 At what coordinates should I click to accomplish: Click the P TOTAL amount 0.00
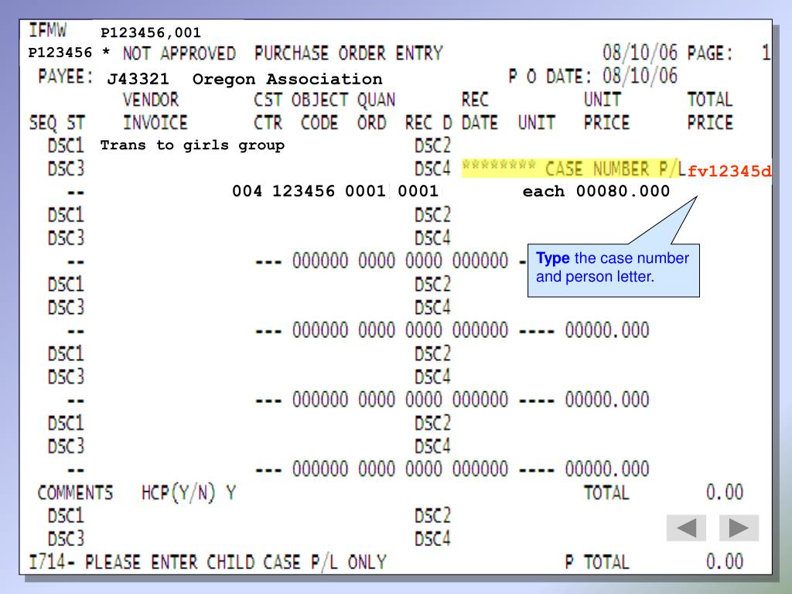[x=724, y=562]
